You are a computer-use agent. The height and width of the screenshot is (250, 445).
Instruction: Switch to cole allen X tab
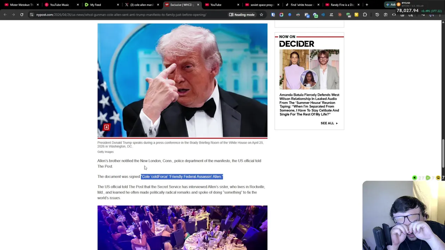(x=142, y=5)
